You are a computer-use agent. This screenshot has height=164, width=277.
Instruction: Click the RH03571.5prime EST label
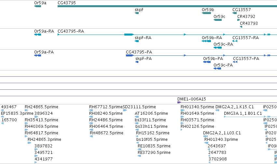coord(197,120)
